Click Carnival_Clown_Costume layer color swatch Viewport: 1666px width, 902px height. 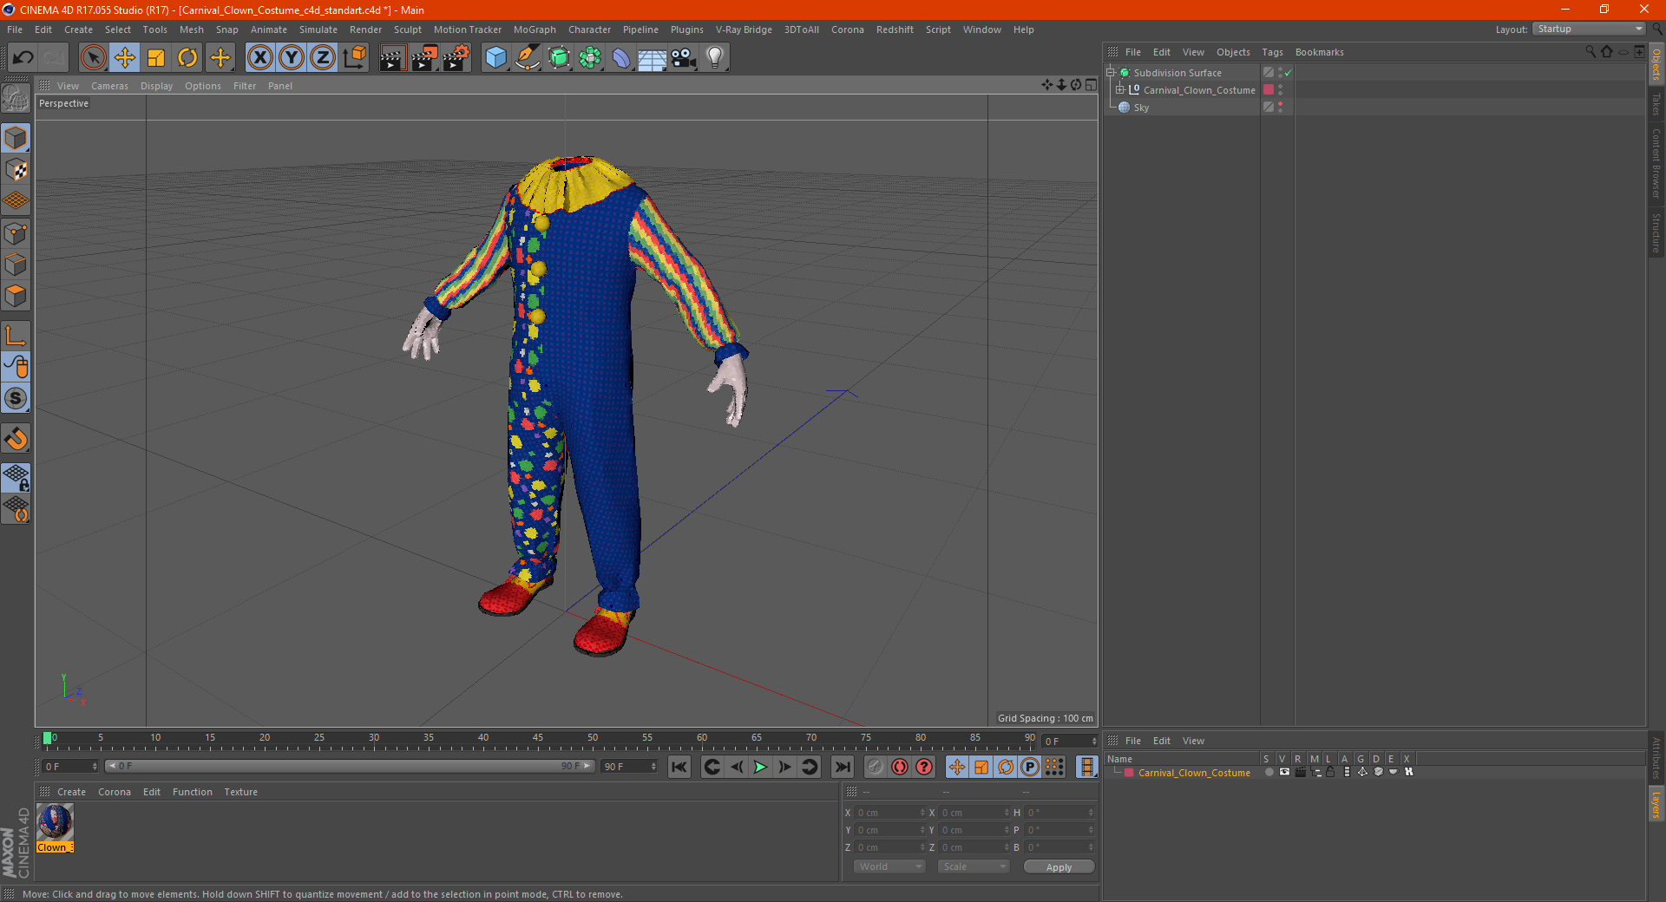[x=1129, y=773]
